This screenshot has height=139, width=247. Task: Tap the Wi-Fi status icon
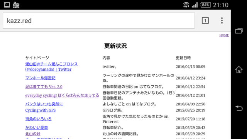pos(186,5)
